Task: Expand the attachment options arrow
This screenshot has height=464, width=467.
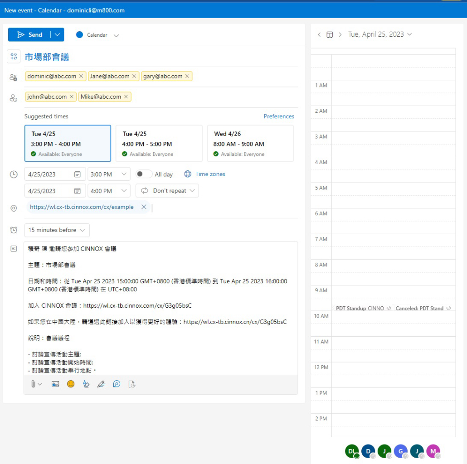Action: (x=40, y=384)
